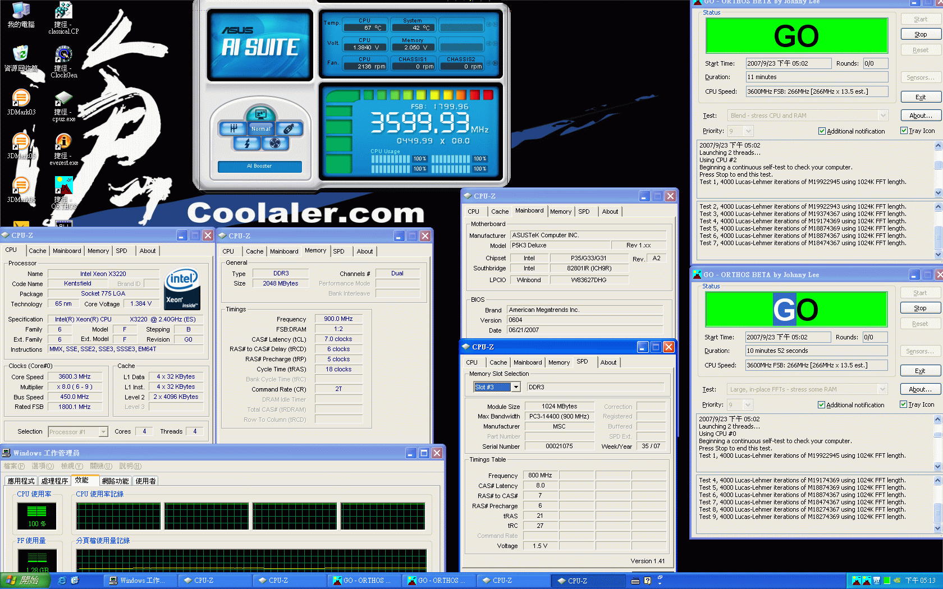The image size is (943, 589).
Task: Open the 3DMark05 desktop shortcut
Action: (x=21, y=146)
